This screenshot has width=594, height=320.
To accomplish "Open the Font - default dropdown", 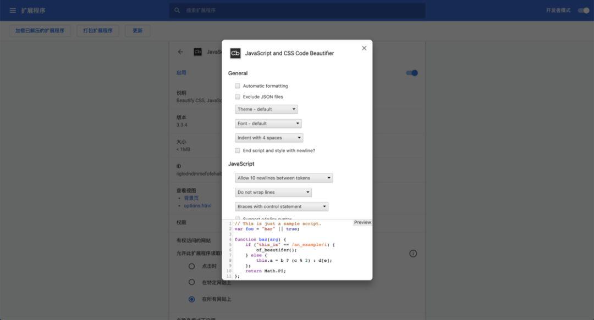I will (x=268, y=123).
